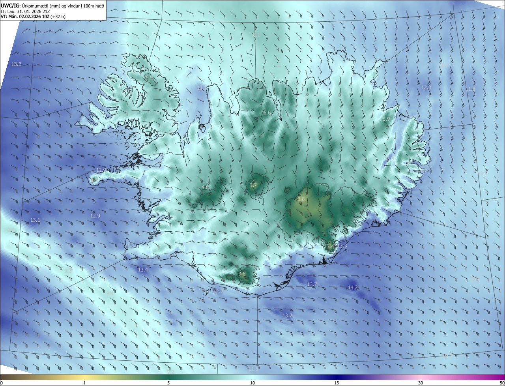Click the 'VT: Mán. 02.02.2026 10Z (+37 h)' line
The image size is (505, 386).
[x=33, y=16]
